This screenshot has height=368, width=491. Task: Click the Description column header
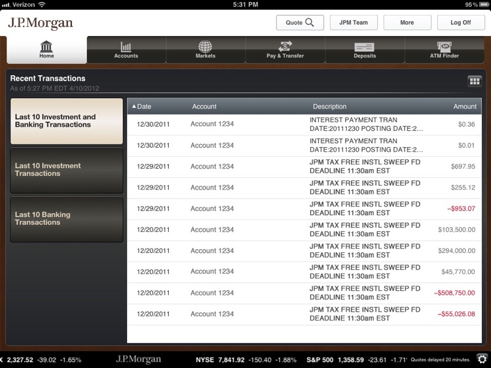[x=330, y=107]
